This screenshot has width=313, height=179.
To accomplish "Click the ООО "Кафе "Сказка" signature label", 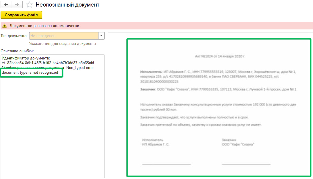I will (238, 145).
